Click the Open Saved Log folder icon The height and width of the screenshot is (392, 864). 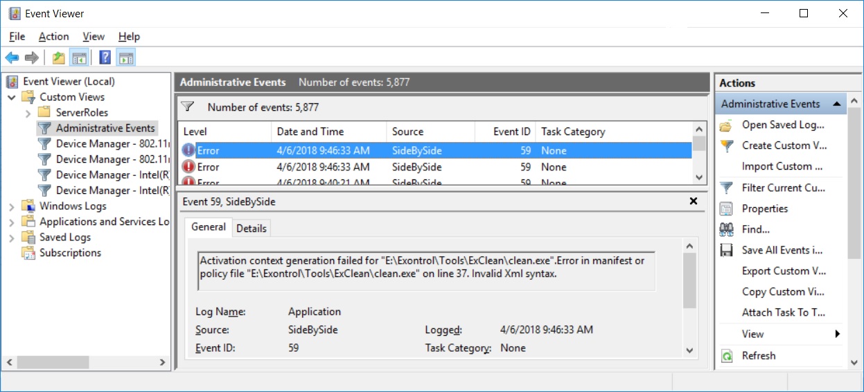click(726, 125)
